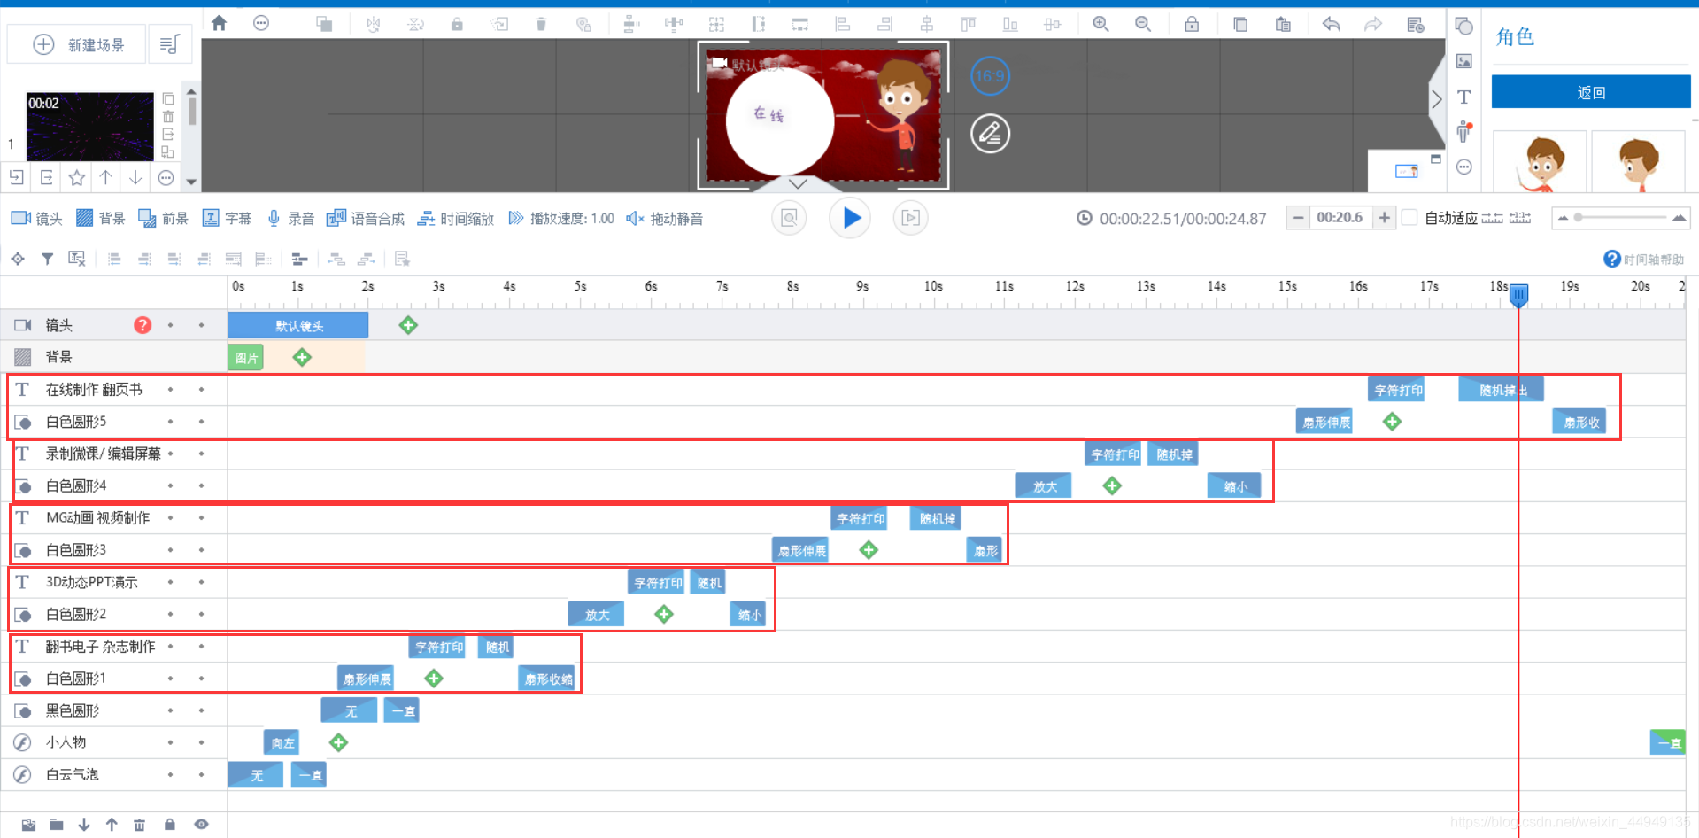The height and width of the screenshot is (838, 1699).
Task: Open the 录音 tab
Action: point(290,219)
